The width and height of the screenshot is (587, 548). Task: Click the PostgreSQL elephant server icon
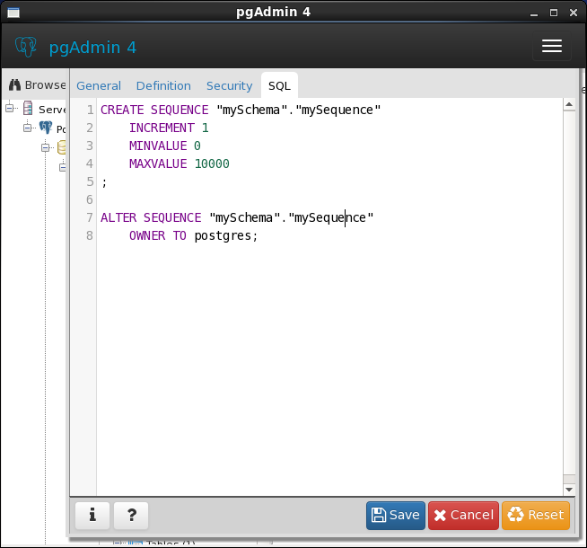click(x=46, y=128)
